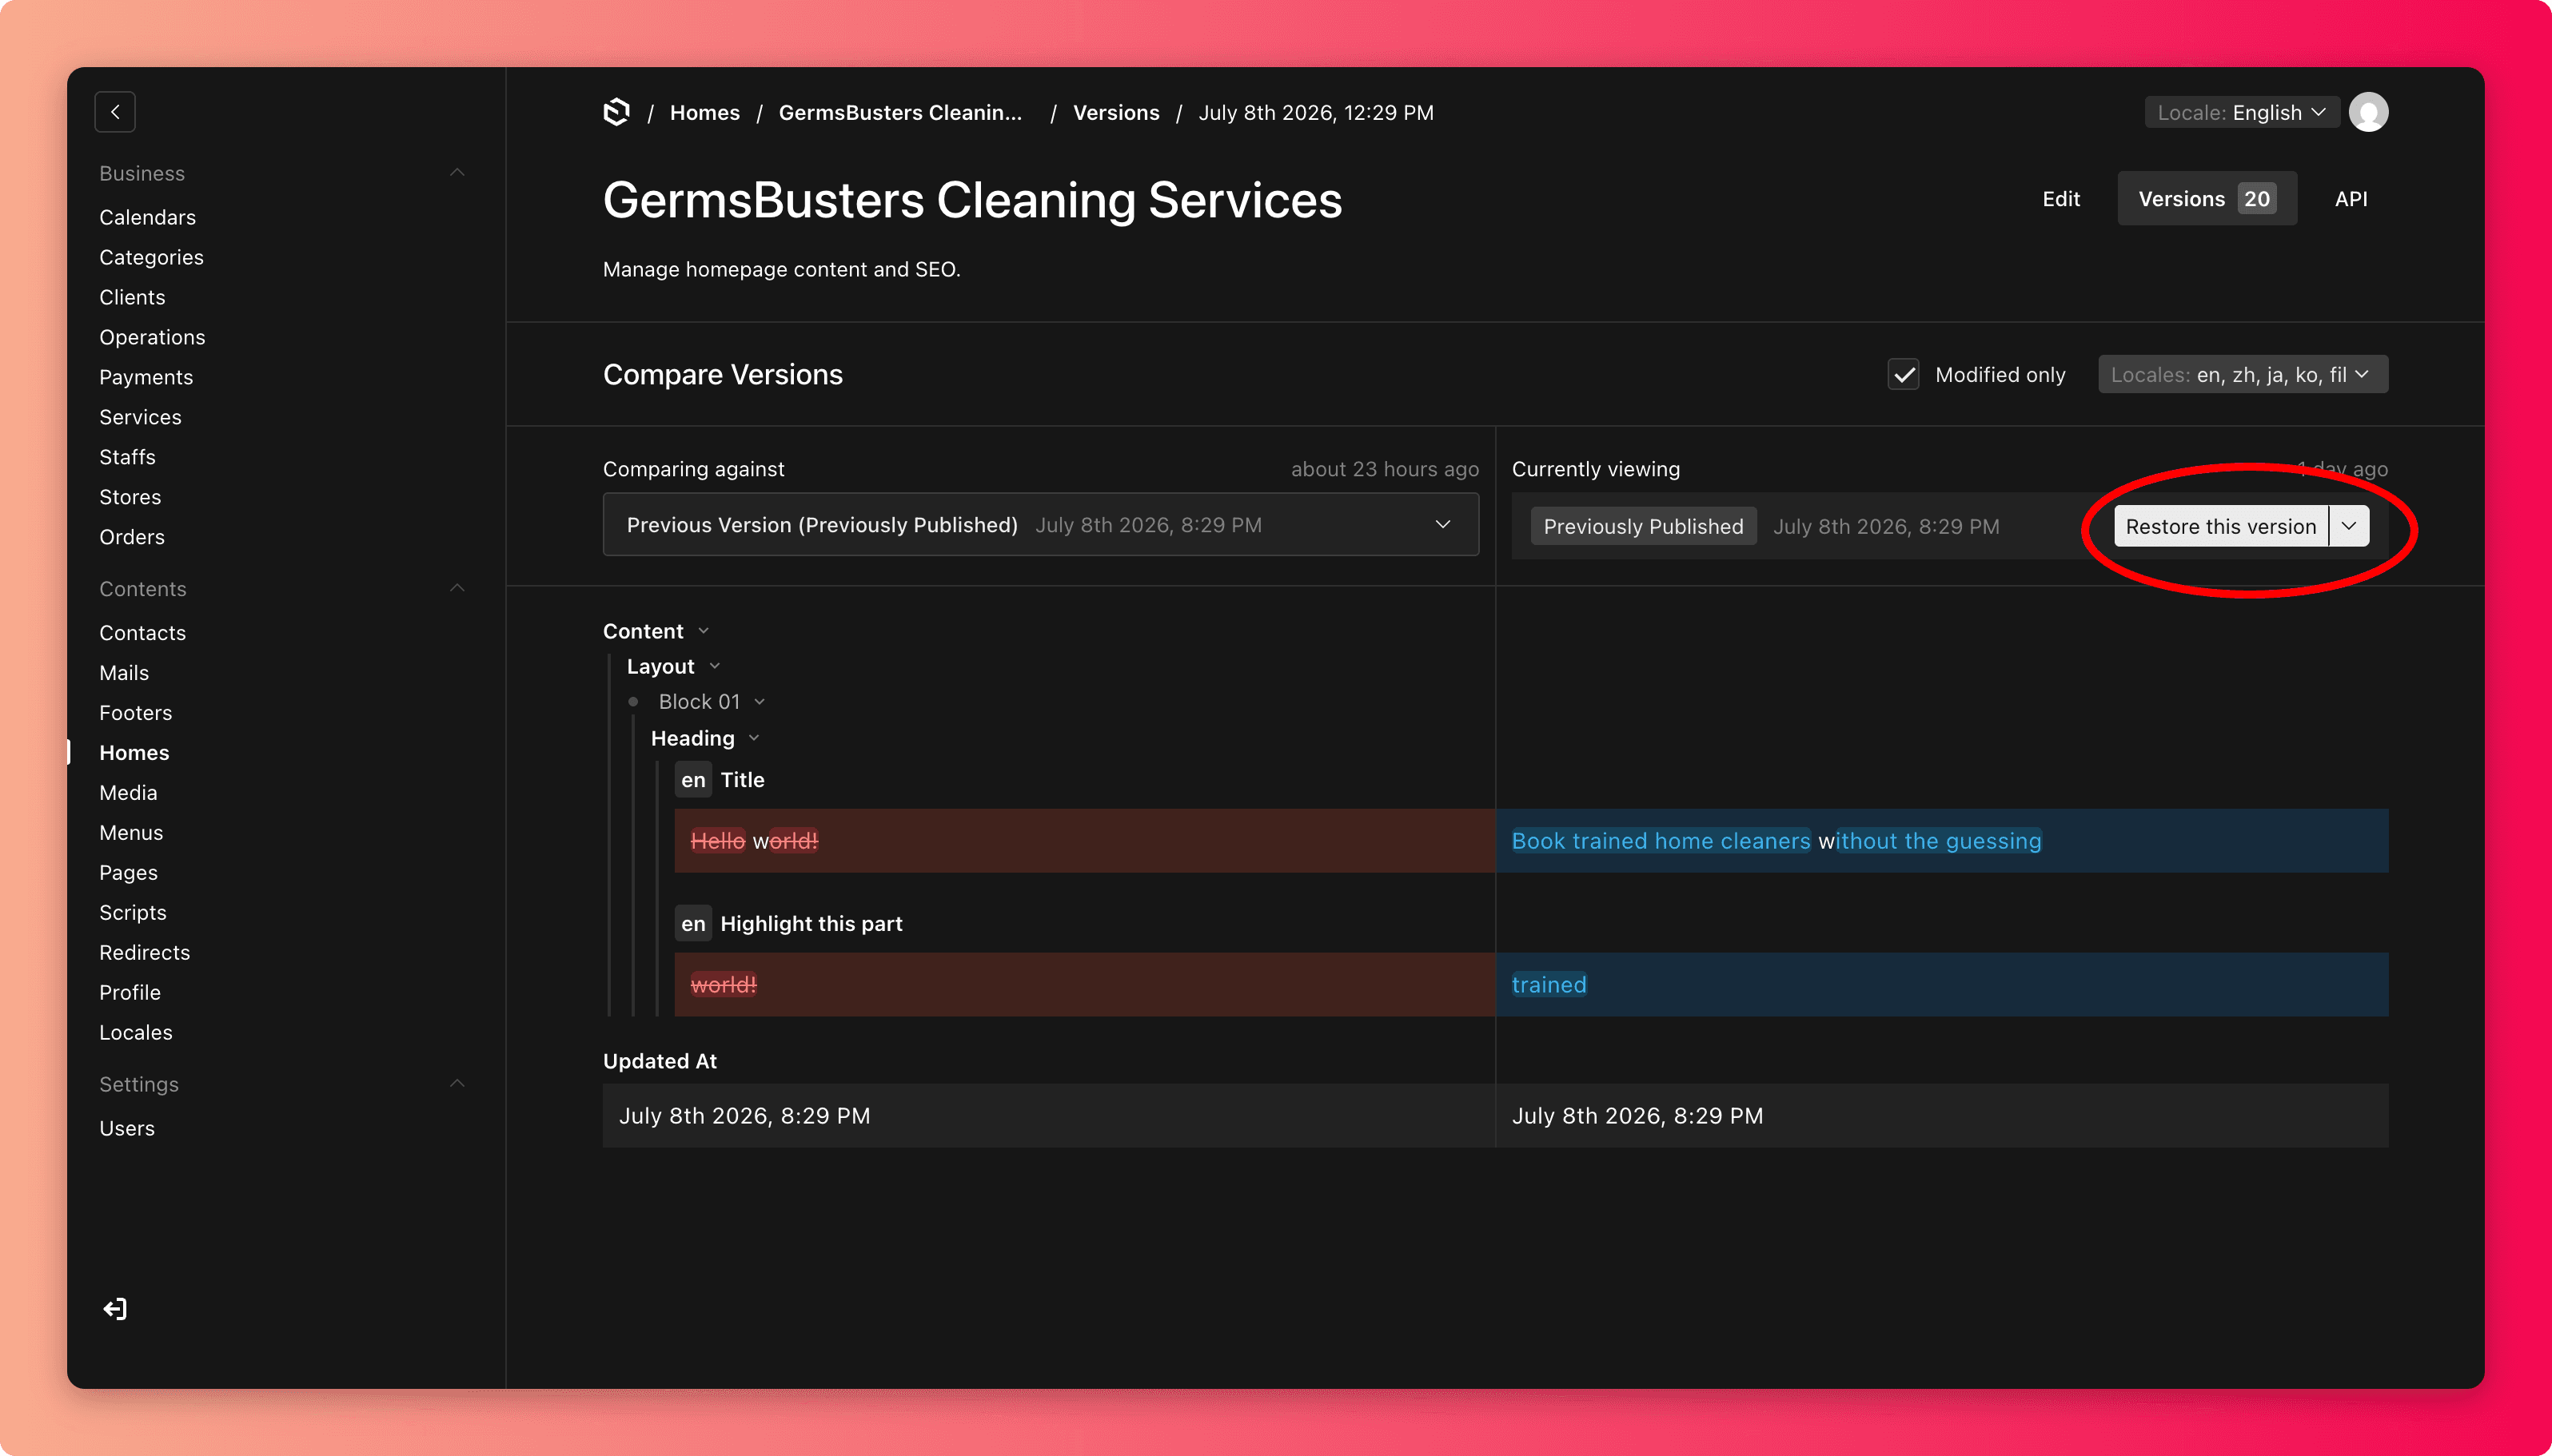Collapse the Business sidebar group

click(457, 173)
